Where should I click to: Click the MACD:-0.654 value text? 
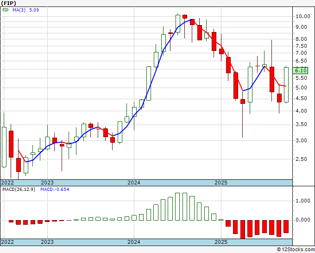[55, 190]
